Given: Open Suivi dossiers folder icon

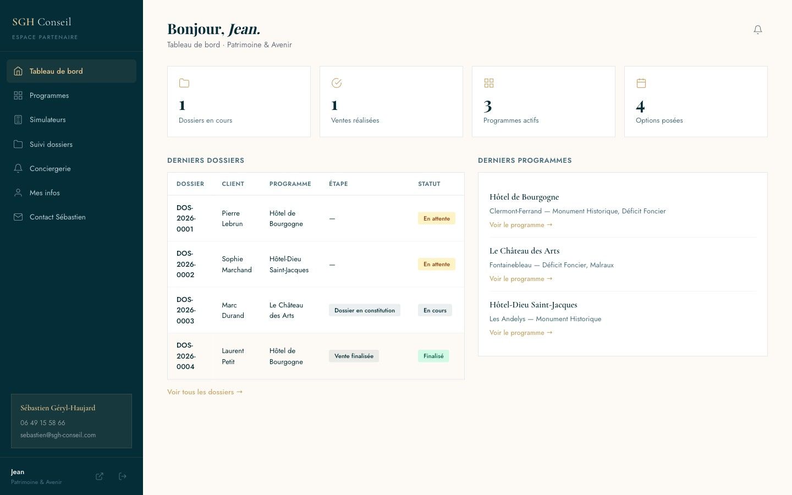Looking at the screenshot, I should pyautogui.click(x=18, y=144).
